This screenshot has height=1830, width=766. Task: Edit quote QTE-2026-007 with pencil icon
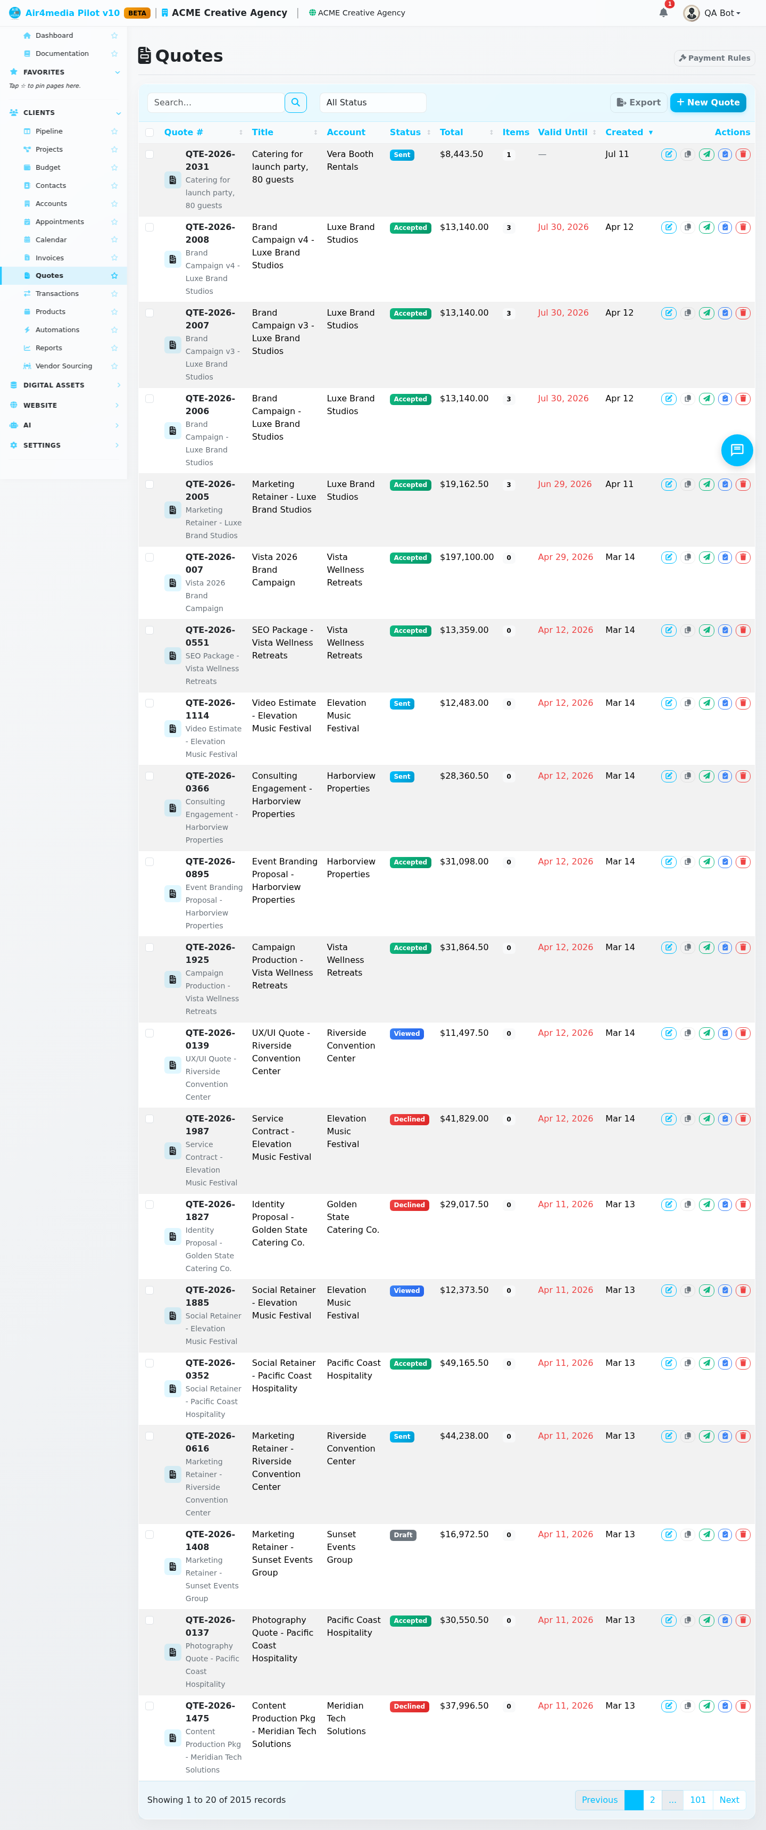pos(669,557)
